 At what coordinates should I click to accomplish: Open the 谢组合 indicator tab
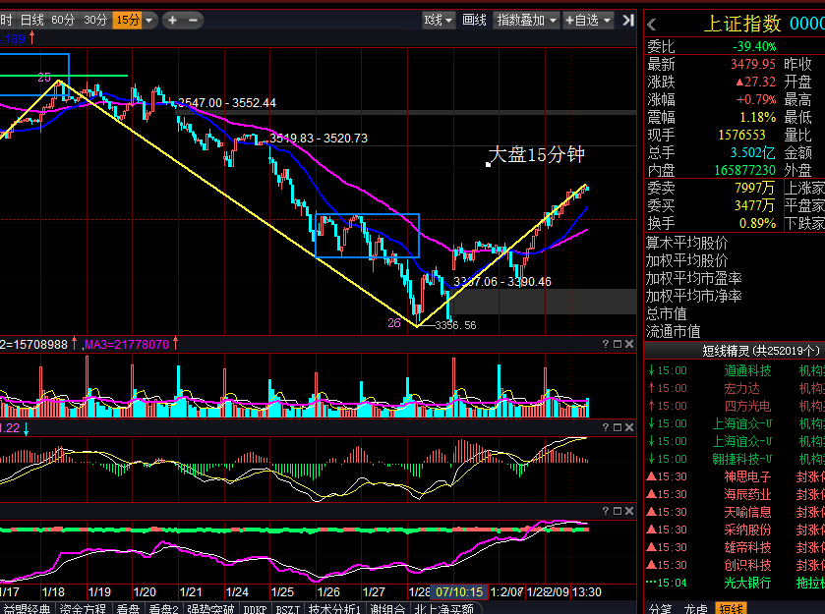(387, 609)
